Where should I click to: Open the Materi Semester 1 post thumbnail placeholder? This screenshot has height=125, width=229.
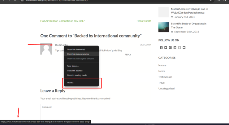coord(164,12)
